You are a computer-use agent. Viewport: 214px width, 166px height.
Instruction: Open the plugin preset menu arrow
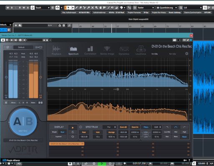(50, 40)
